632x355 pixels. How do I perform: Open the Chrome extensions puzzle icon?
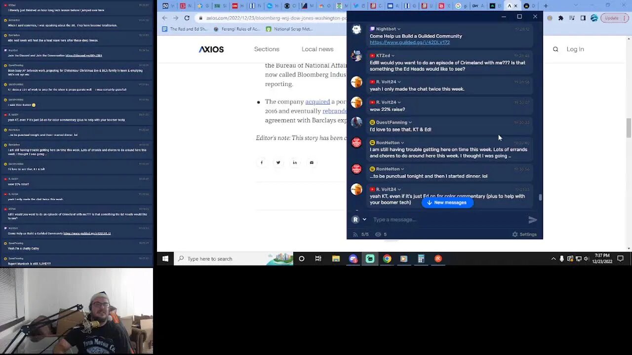click(561, 18)
